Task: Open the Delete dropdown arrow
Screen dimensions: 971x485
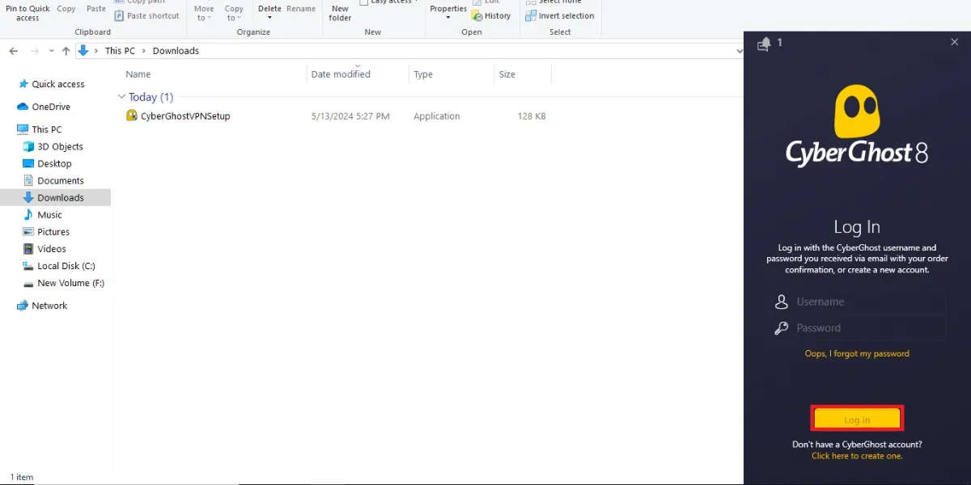Action: coord(269,18)
